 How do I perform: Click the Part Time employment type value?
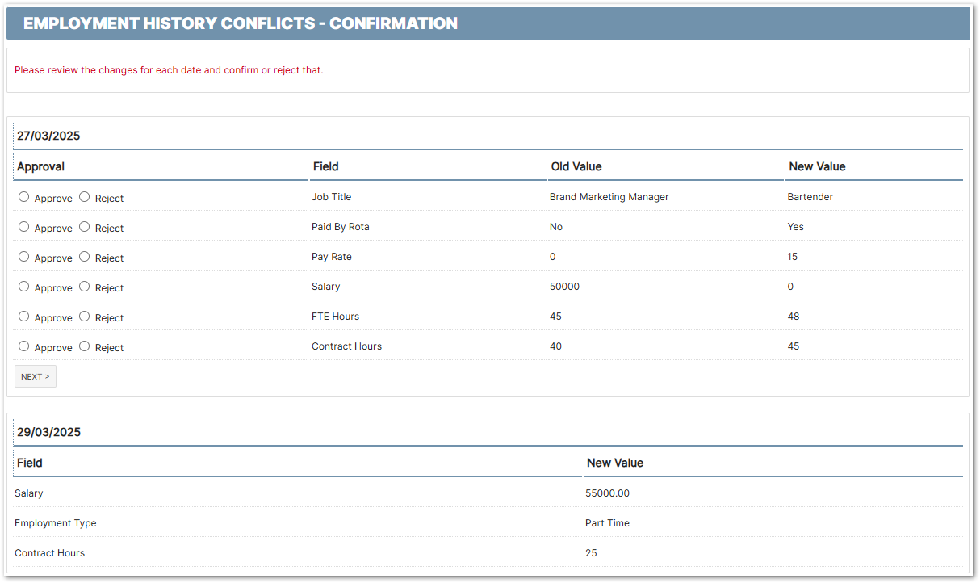(607, 523)
